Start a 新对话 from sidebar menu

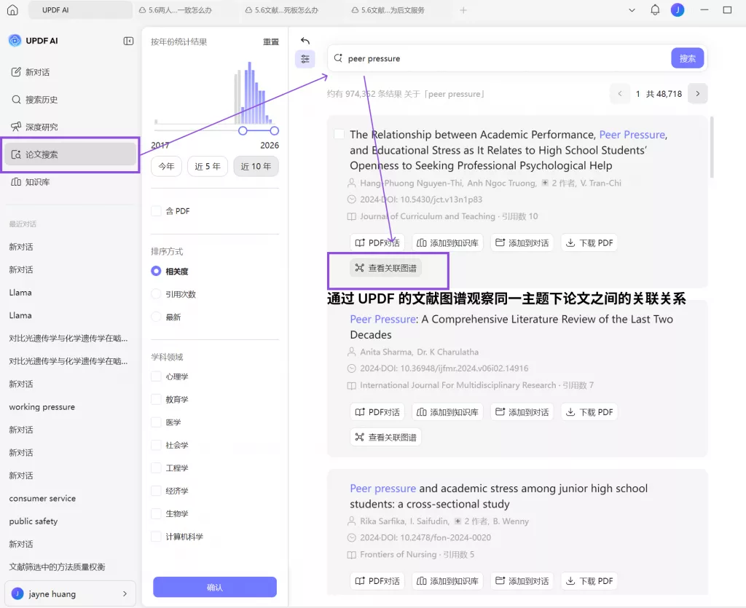pos(70,72)
